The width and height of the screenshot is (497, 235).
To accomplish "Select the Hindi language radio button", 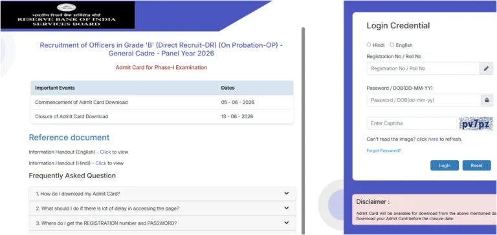I will (x=369, y=45).
